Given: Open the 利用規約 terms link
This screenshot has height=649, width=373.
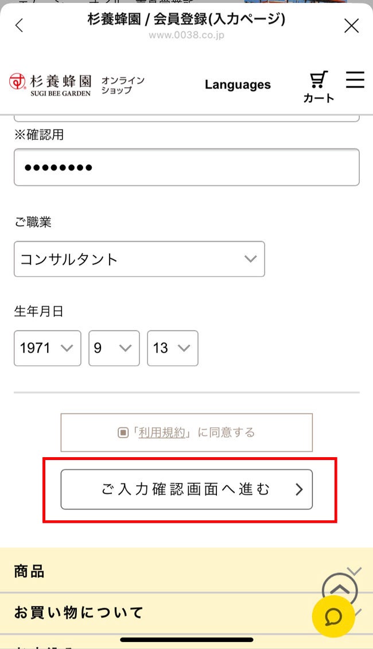Looking at the screenshot, I should pyautogui.click(x=162, y=432).
